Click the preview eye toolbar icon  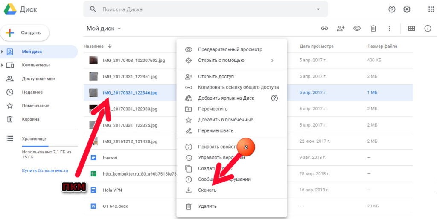pyautogui.click(x=357, y=29)
